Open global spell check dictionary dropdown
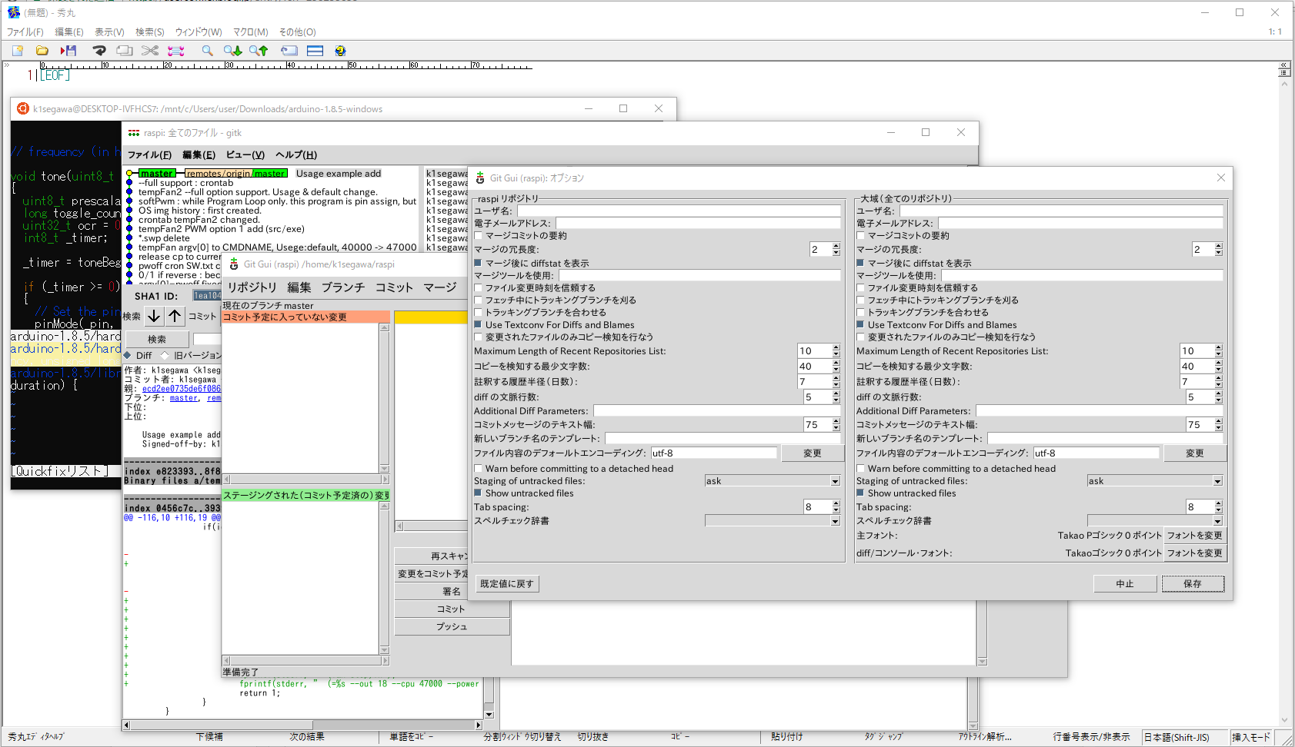The height and width of the screenshot is (747, 1295). point(1217,521)
